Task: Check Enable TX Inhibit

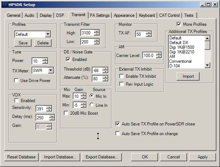Action: pyautogui.click(x=121, y=76)
